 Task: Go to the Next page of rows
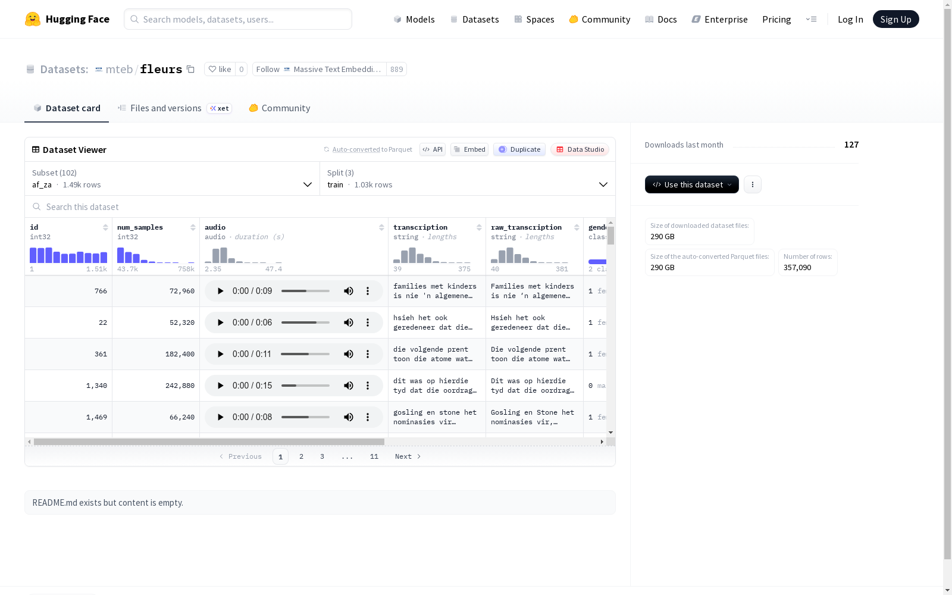pos(408,456)
